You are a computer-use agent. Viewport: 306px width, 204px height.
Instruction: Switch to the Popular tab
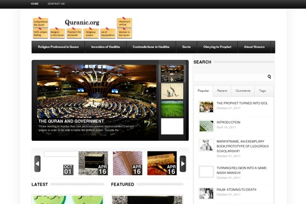pyautogui.click(x=203, y=91)
